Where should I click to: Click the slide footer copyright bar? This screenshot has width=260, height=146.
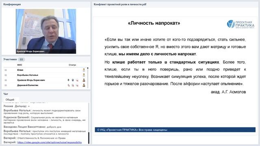tap(175, 130)
